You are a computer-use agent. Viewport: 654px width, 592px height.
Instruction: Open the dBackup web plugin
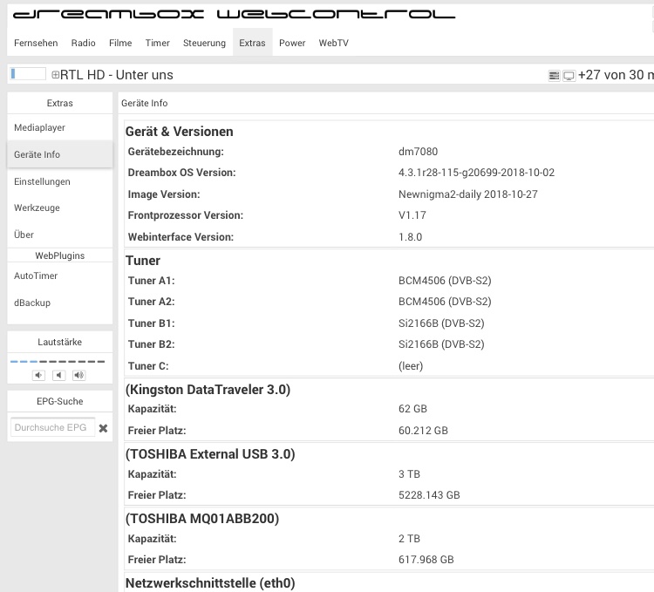59,303
